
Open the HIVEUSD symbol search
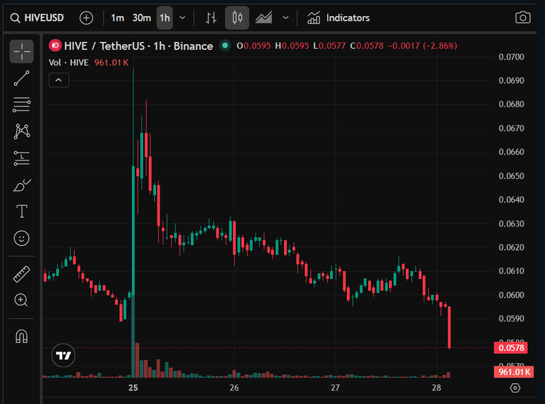[x=37, y=18]
